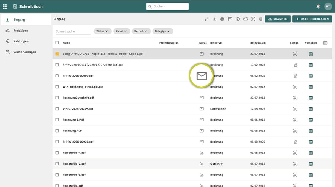
Task: Click the text recognition toolbar icon
Action: tap(253, 19)
